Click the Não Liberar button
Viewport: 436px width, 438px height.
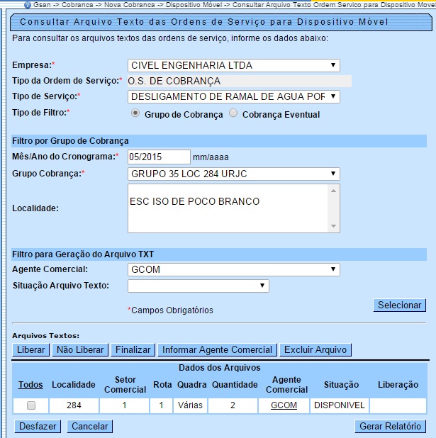click(x=81, y=349)
